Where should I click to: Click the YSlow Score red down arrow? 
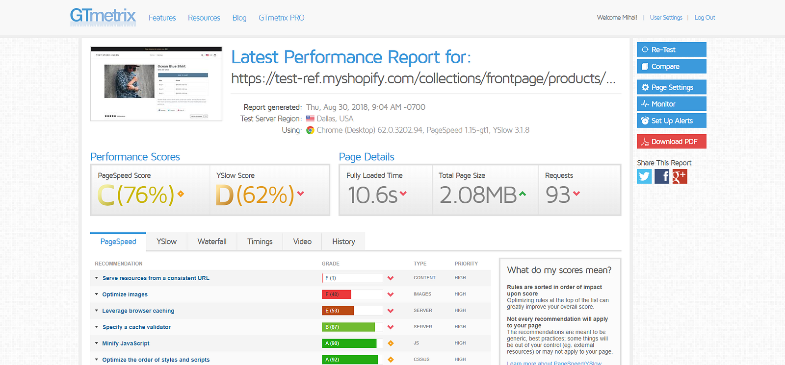300,194
